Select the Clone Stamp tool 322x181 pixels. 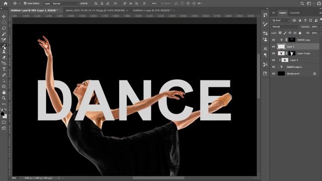click(x=4, y=51)
